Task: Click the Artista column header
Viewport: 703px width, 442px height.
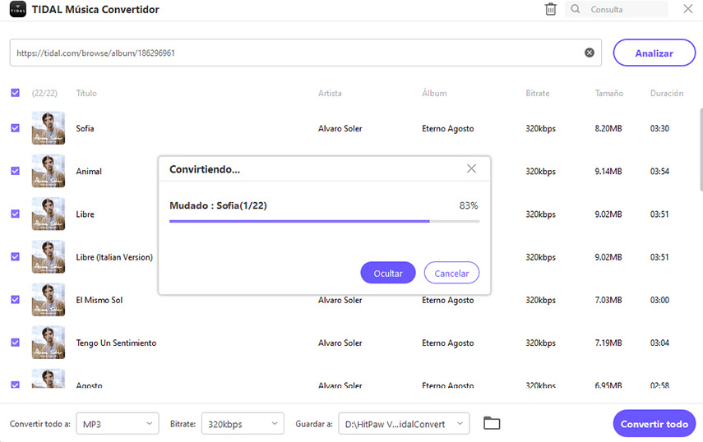Action: click(330, 93)
